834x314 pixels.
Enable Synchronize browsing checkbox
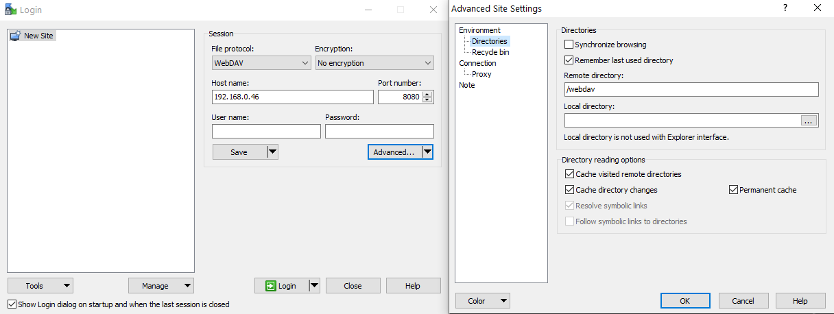point(569,45)
